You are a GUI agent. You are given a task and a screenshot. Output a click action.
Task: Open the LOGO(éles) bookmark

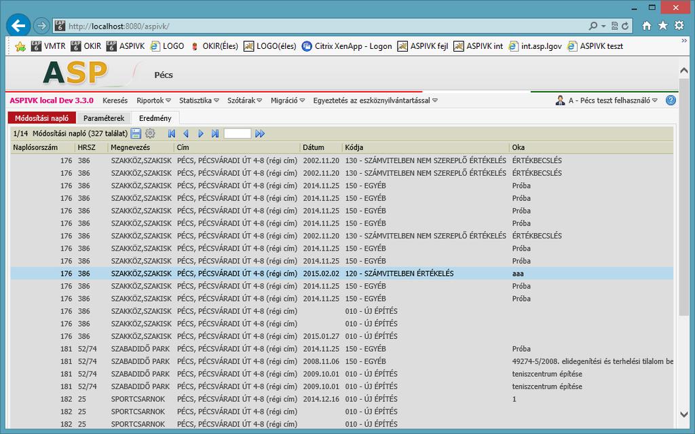coord(270,46)
